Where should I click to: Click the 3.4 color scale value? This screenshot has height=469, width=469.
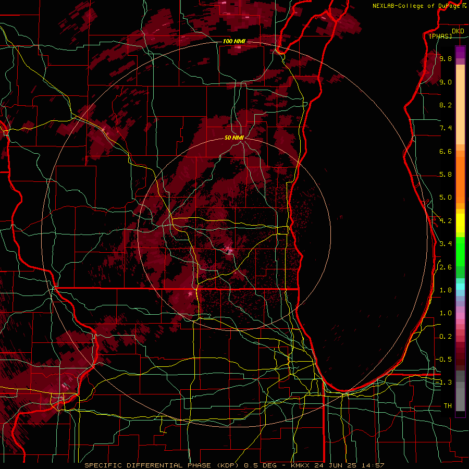(446, 244)
